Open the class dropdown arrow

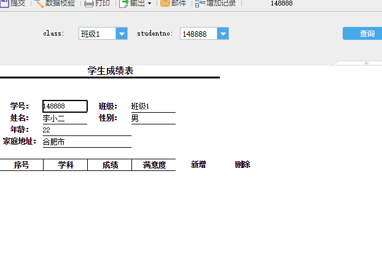[122, 34]
